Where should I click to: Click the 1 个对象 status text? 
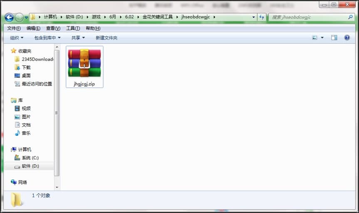41,196
